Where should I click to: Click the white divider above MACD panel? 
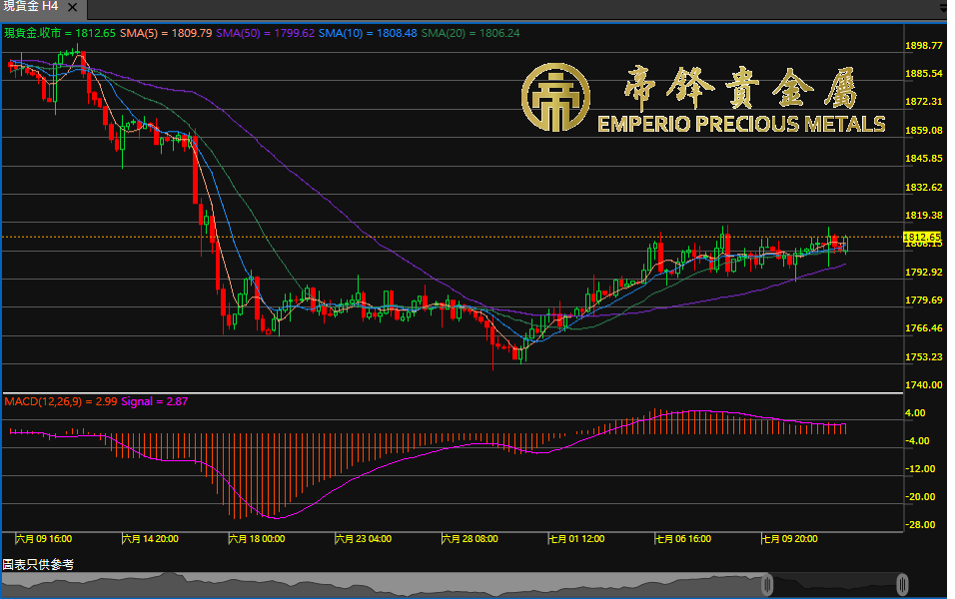click(450, 393)
